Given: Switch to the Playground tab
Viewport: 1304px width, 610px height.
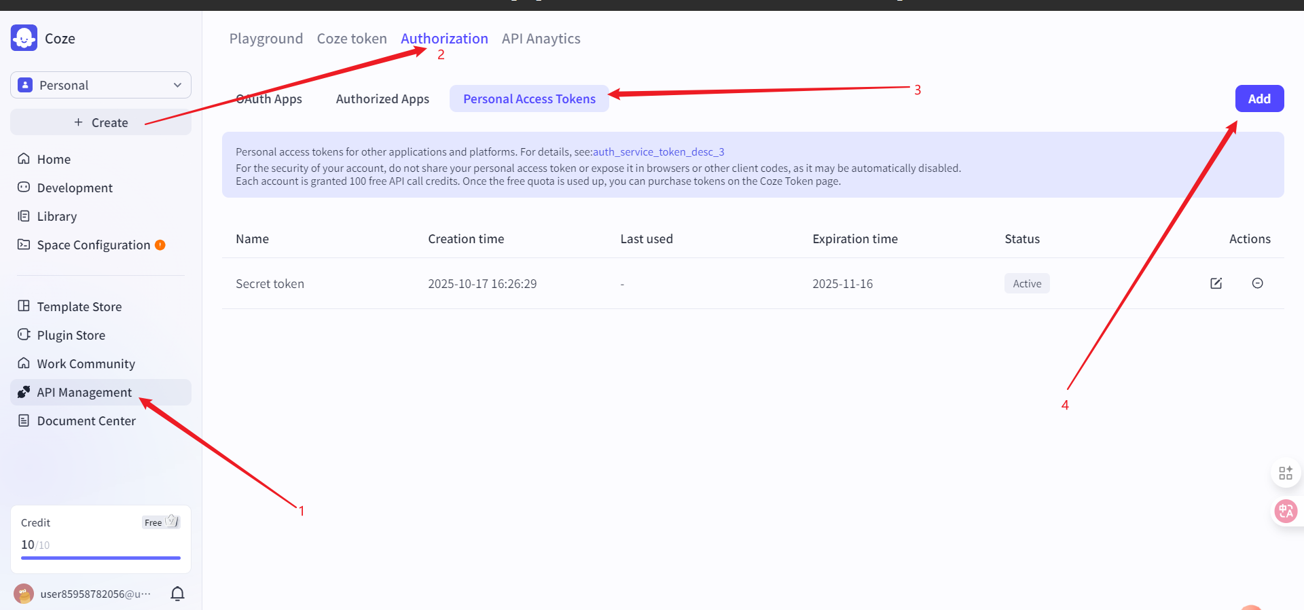Looking at the screenshot, I should tap(266, 39).
